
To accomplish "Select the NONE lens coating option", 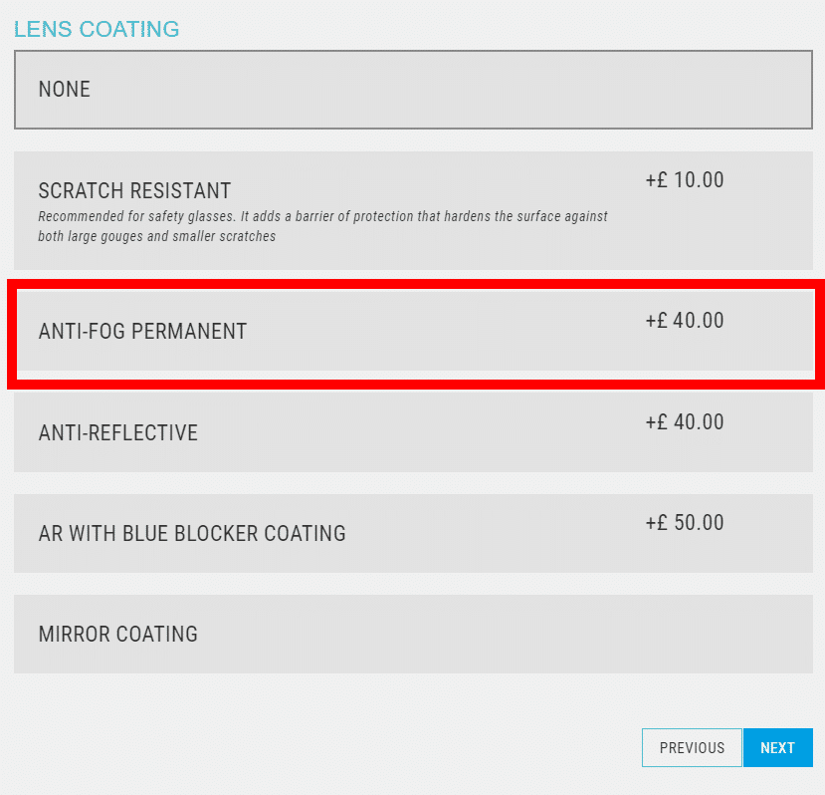I will coord(413,90).
